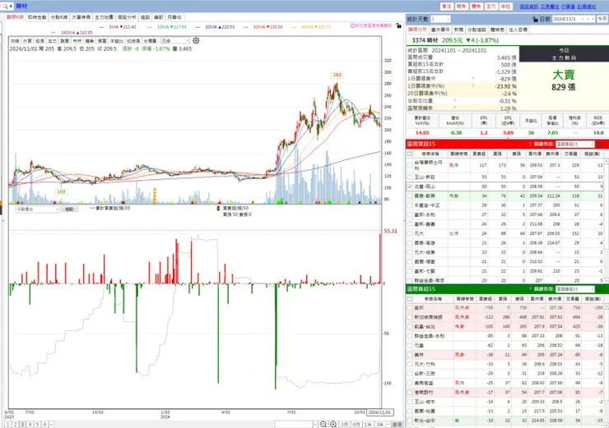
Task: Click the 5MA legend line marker
Action: [102, 27]
